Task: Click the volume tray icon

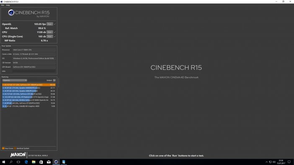Action: (274, 162)
